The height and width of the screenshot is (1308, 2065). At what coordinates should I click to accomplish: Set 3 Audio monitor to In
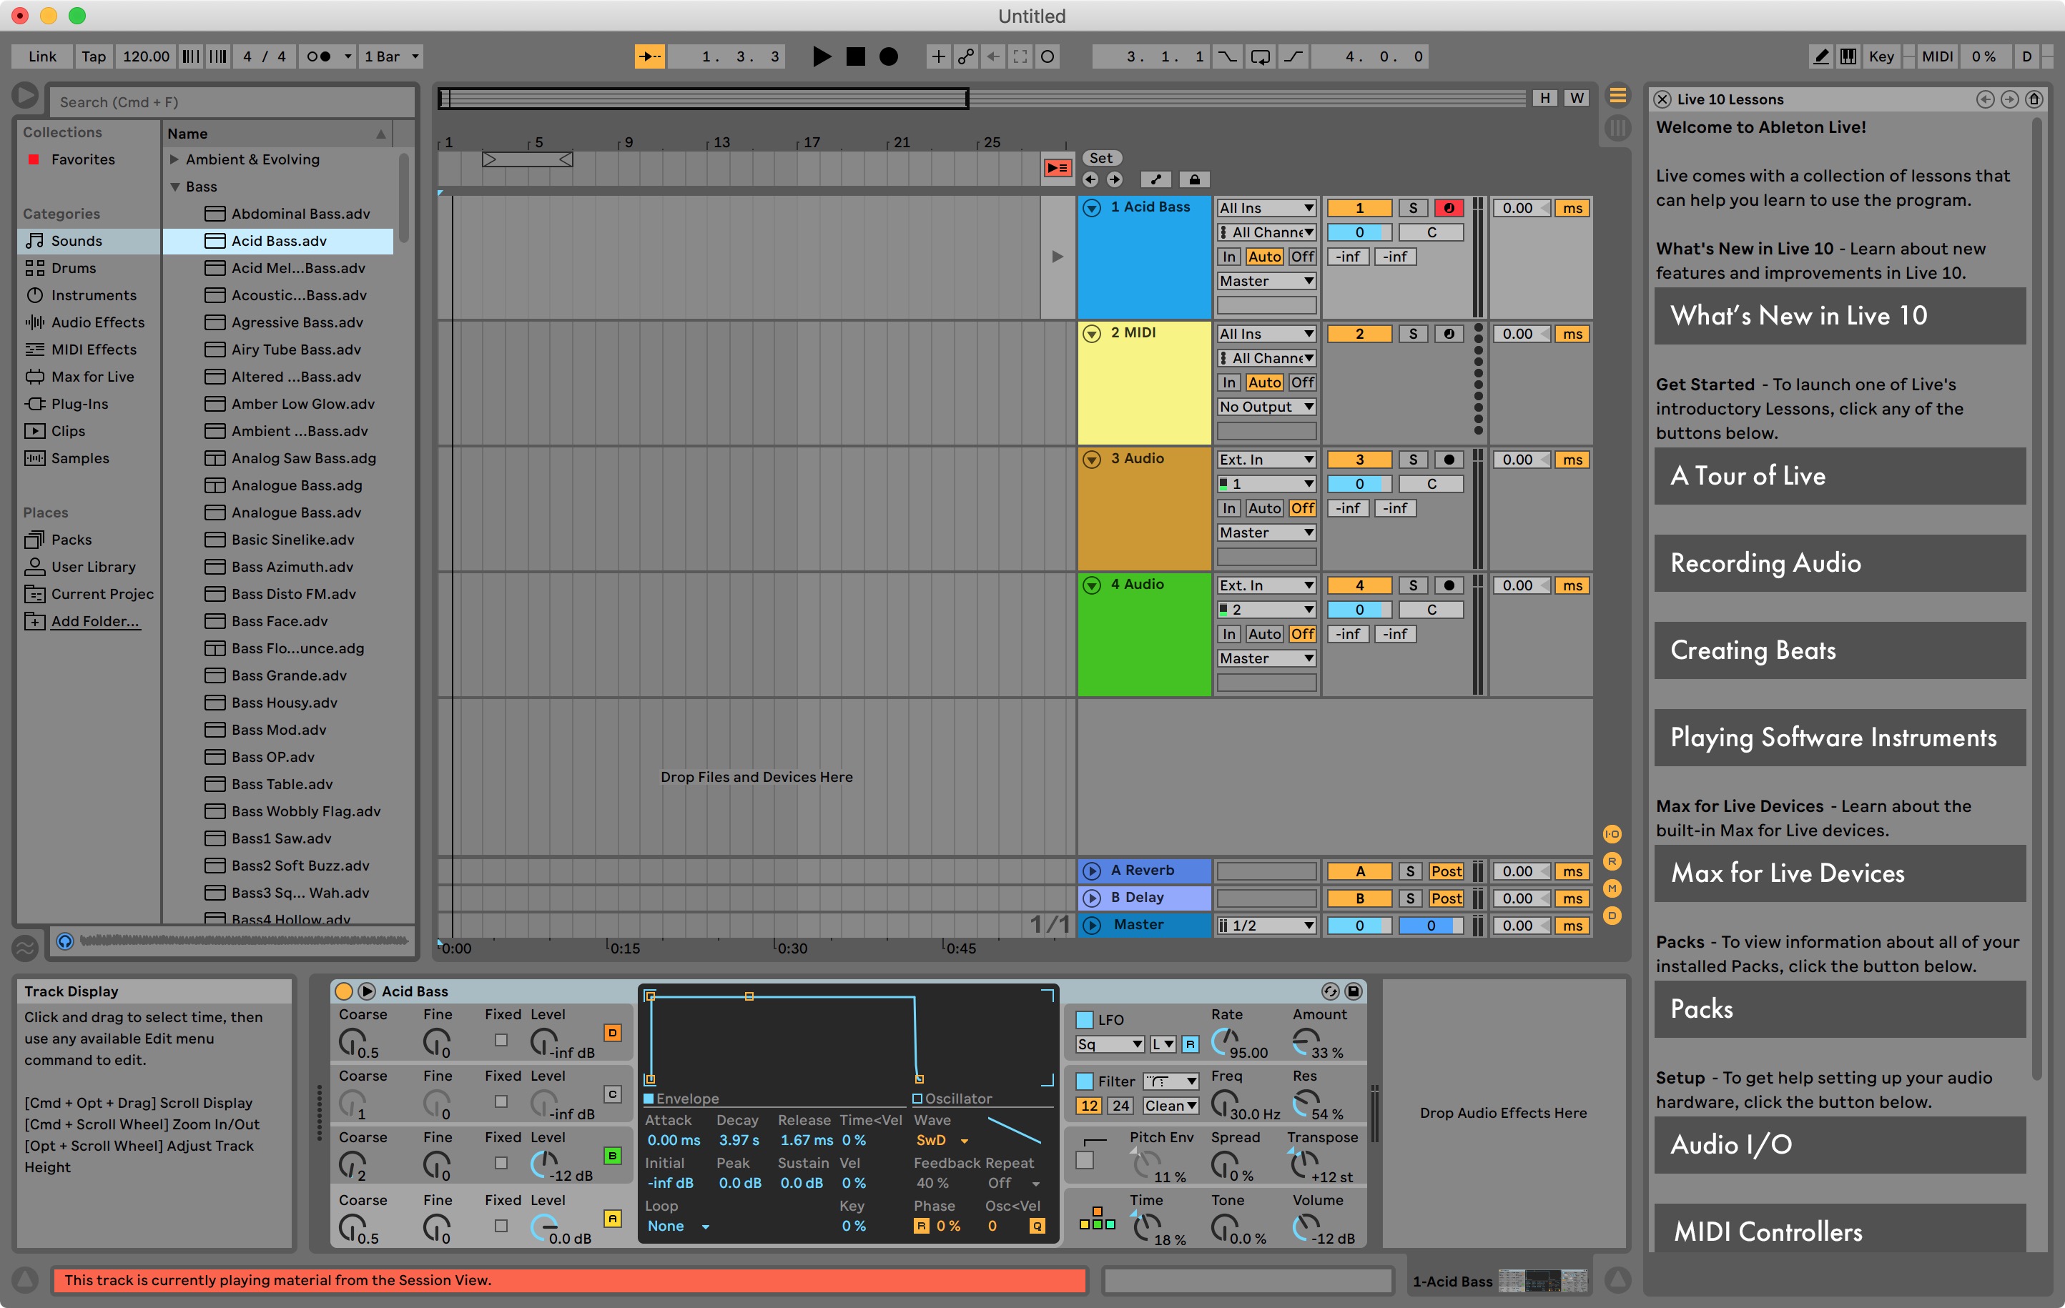click(x=1229, y=509)
